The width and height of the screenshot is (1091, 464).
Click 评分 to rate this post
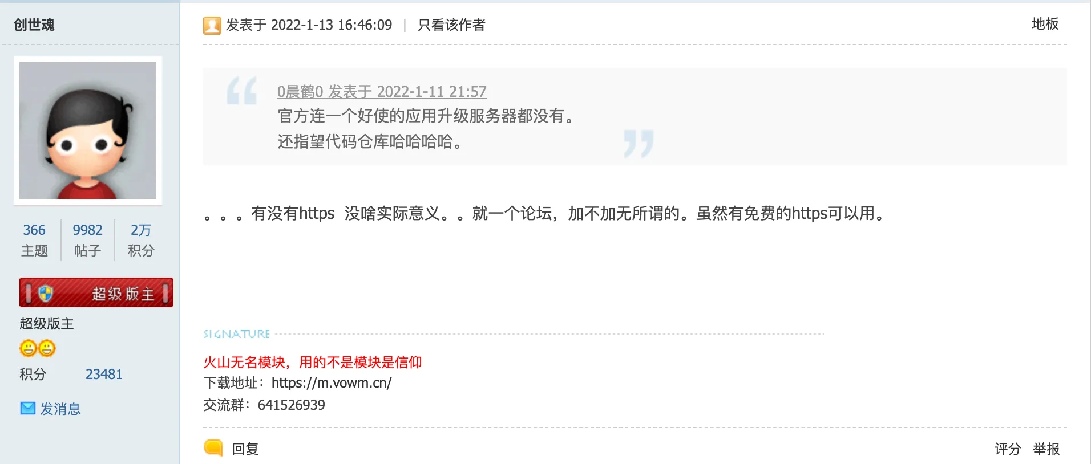pyautogui.click(x=1007, y=449)
